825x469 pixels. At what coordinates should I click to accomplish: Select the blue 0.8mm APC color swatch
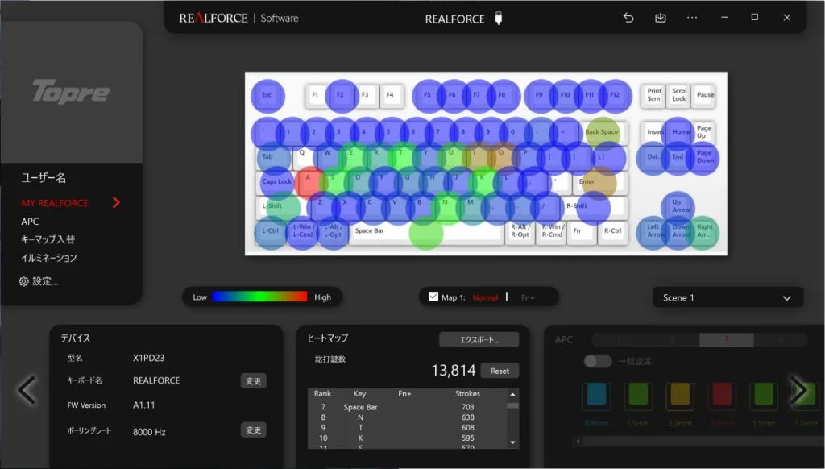pos(595,394)
